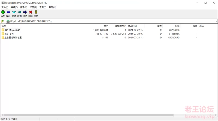Open the 书签(A) menu
The height and width of the screenshot is (121, 218).
pos(33,7)
